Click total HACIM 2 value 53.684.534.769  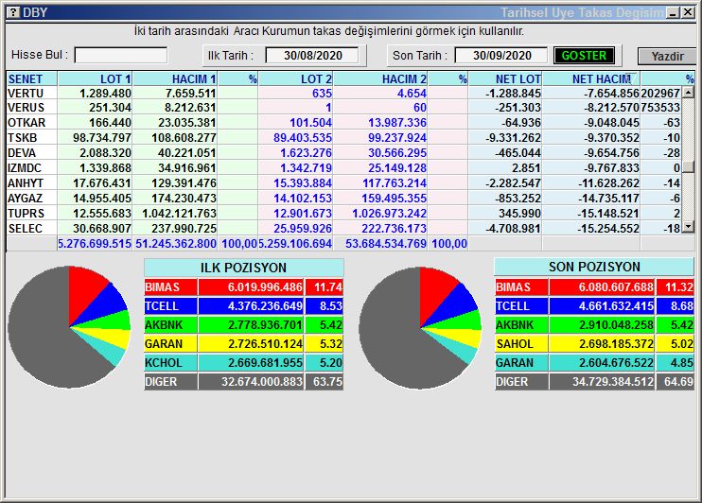point(386,244)
